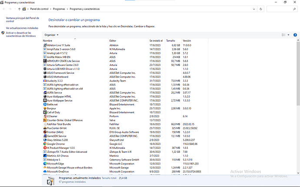Open the view options dropdown arrow

point(288,35)
